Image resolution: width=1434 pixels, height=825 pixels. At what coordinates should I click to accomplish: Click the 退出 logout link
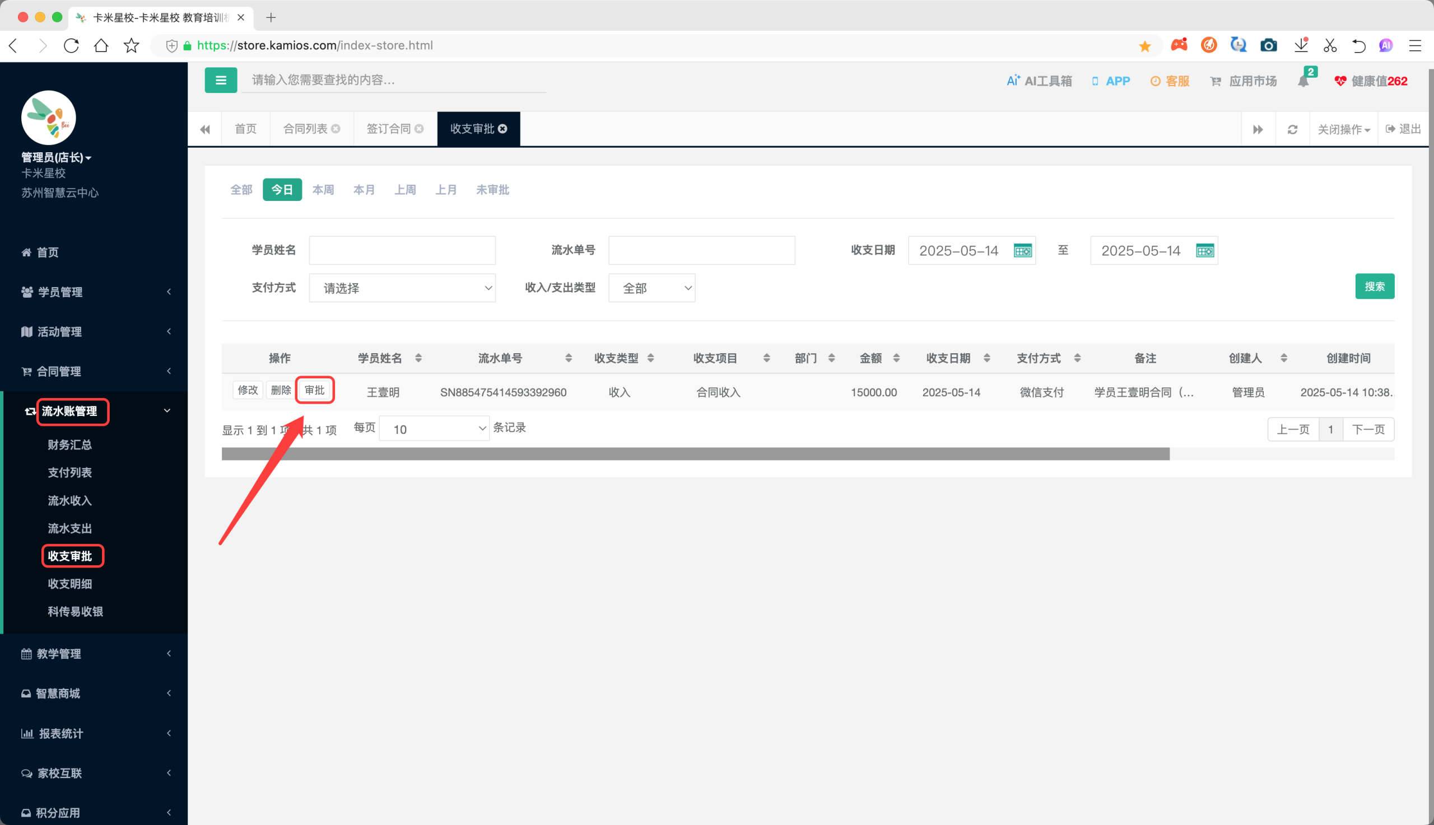tap(1403, 129)
